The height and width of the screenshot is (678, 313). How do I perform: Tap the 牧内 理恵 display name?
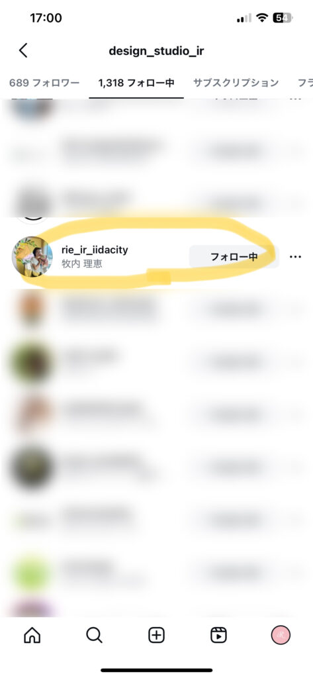tap(81, 264)
